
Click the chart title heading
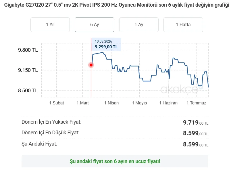(117, 5)
